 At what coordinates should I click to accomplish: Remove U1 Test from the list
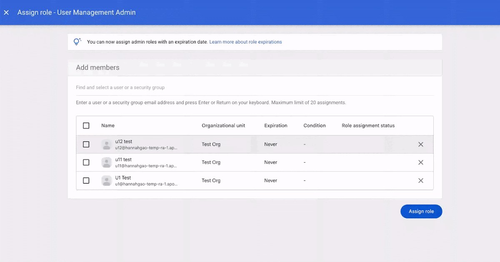pyautogui.click(x=421, y=180)
